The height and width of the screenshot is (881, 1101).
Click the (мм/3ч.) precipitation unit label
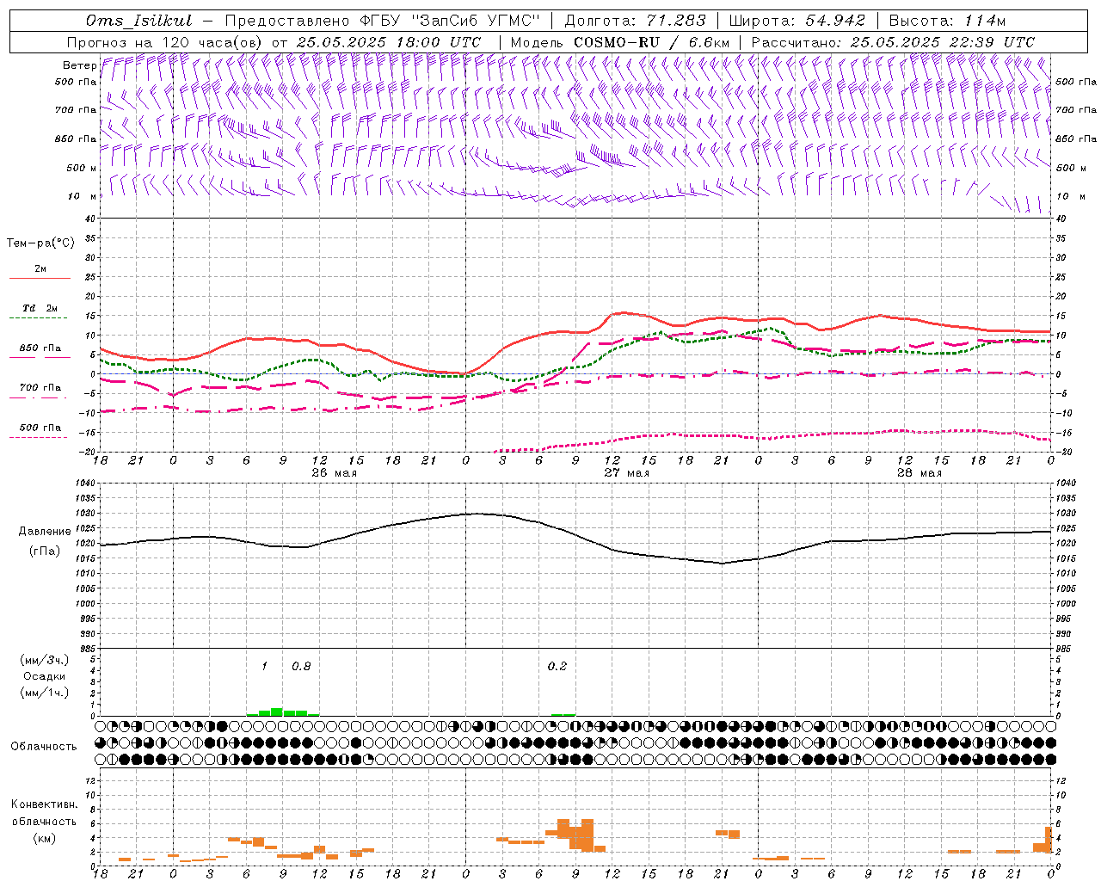[46, 660]
